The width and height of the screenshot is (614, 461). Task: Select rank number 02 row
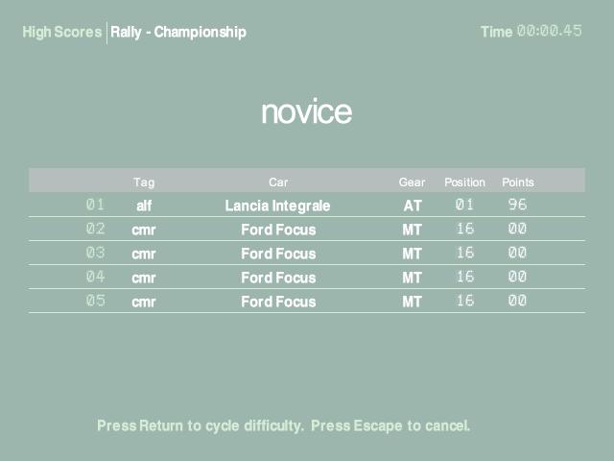click(x=95, y=229)
